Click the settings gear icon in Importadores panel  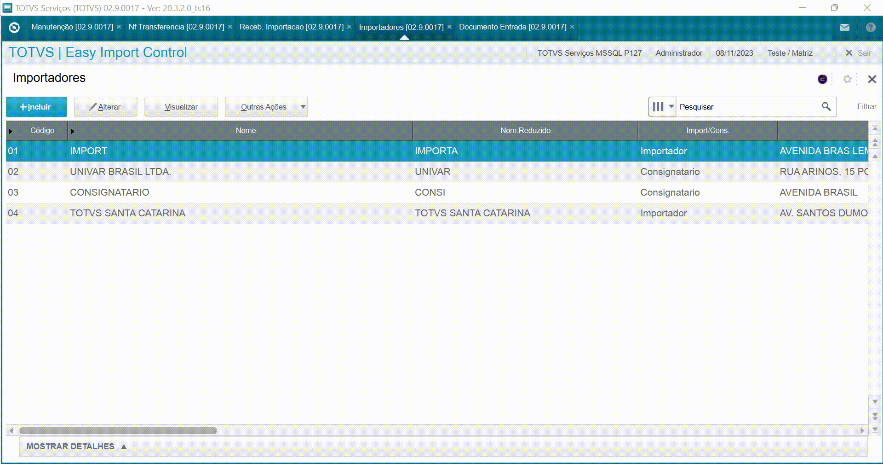pyautogui.click(x=848, y=79)
